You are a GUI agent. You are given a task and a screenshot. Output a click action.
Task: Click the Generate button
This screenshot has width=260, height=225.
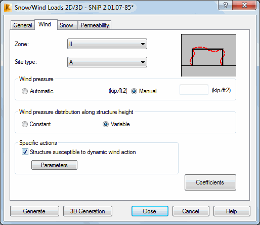[x=34, y=211]
